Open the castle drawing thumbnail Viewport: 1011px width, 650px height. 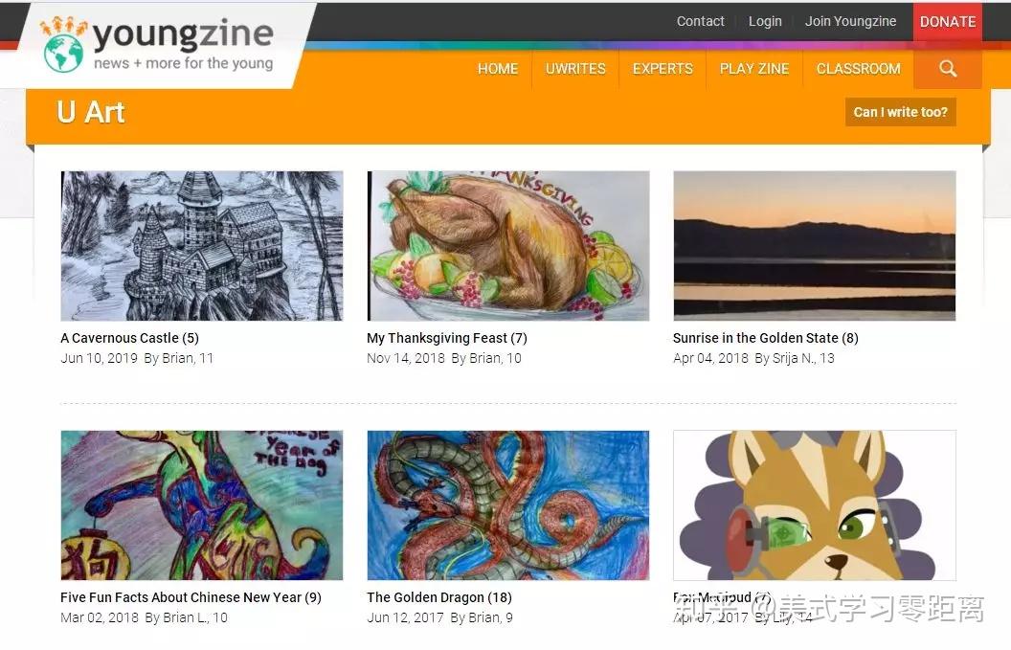tap(202, 246)
